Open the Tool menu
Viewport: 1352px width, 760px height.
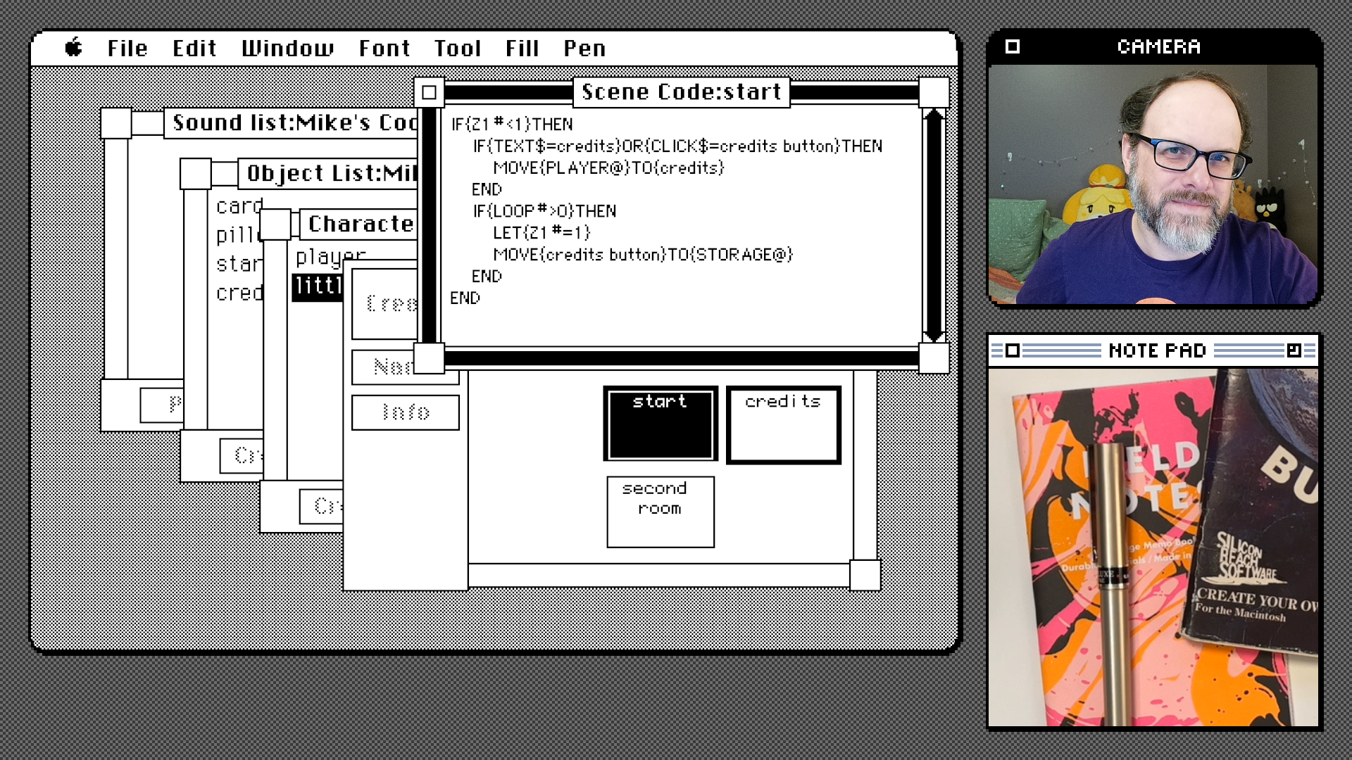[x=457, y=48]
